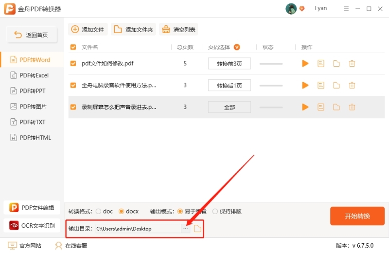Start converting 金舟电脑录音软件使用方法 with play icon
Image resolution: width=389 pixels, height=253 pixels.
pyautogui.click(x=305, y=86)
